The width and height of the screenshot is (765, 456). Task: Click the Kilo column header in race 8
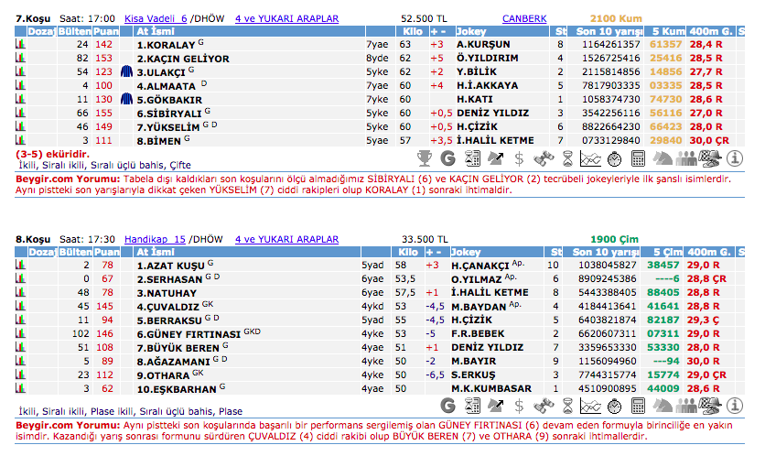tap(406, 251)
